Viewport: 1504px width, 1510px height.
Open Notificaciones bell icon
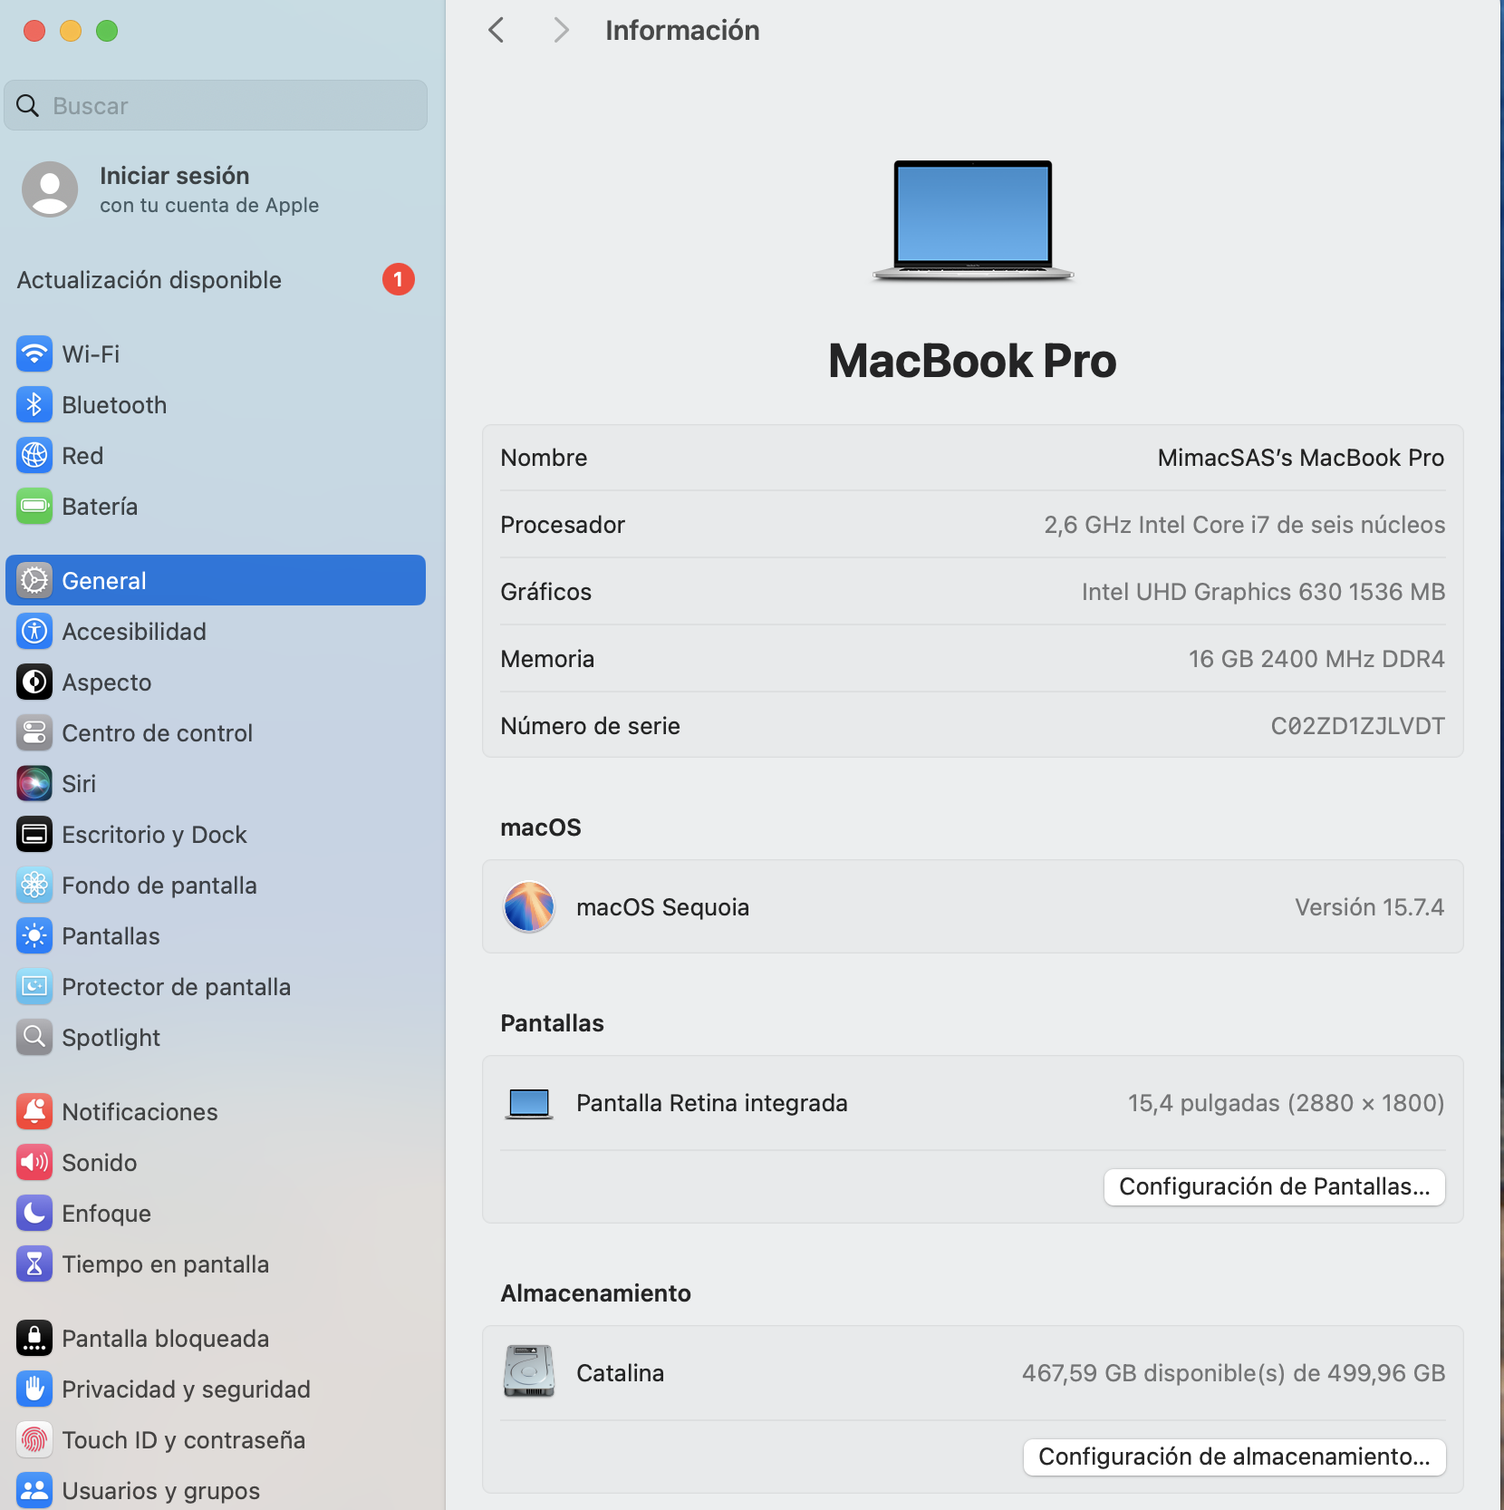(x=34, y=1112)
